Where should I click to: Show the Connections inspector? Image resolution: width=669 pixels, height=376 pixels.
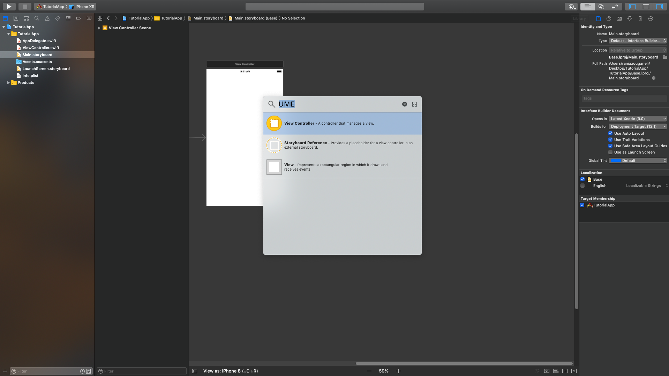coord(651,18)
